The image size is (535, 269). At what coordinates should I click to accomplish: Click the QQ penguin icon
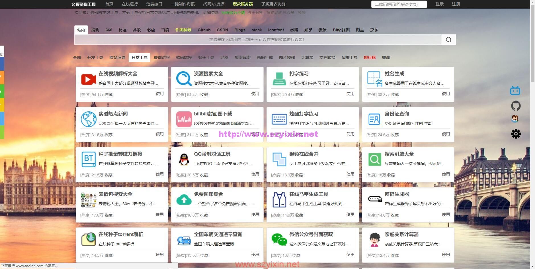coord(184,159)
